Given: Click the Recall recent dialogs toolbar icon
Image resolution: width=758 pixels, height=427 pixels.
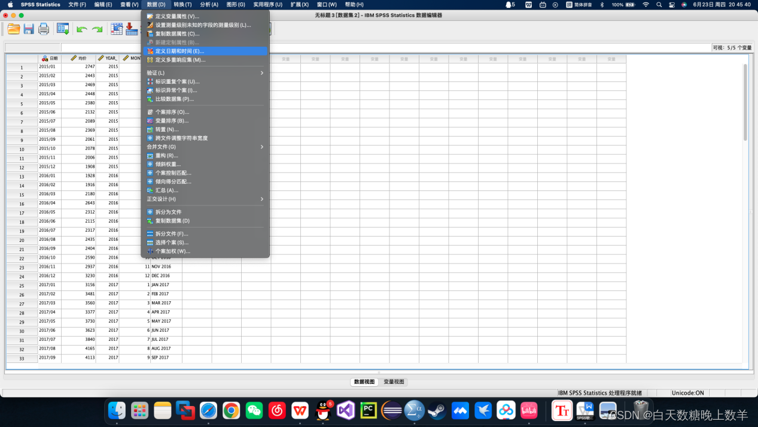Looking at the screenshot, I should click(62, 29).
